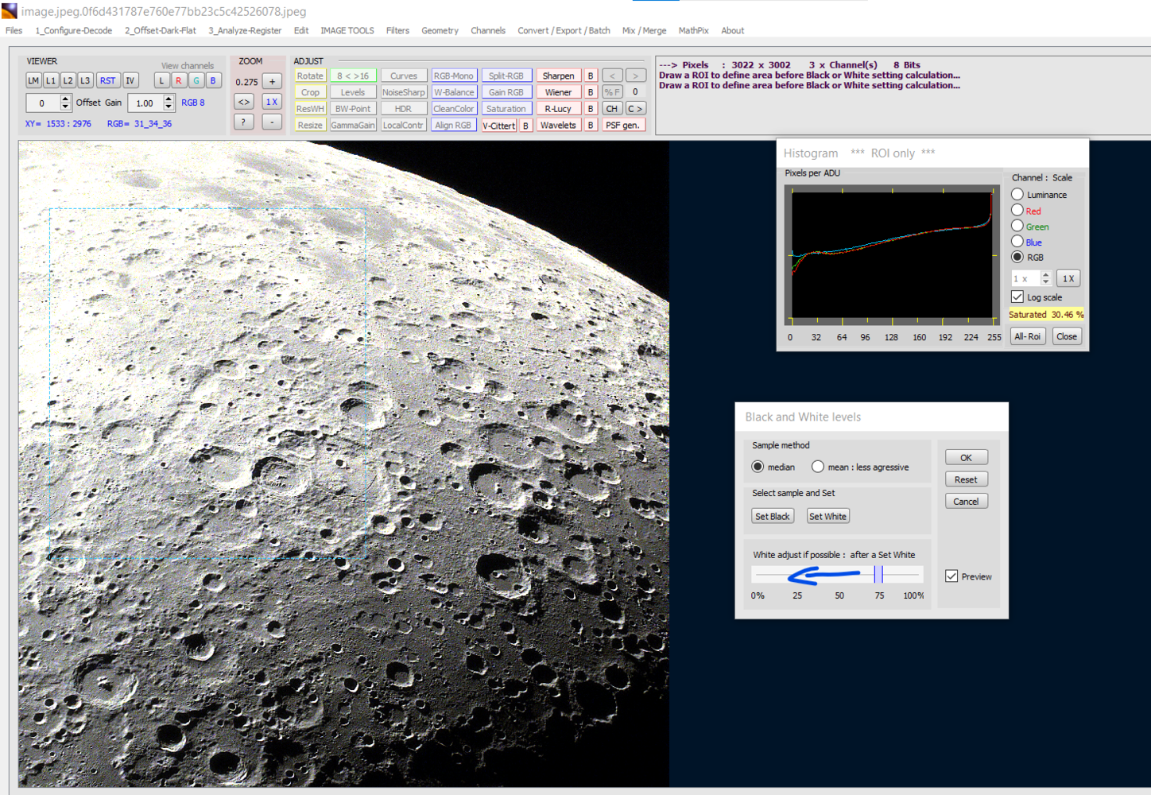
Task: Click the IV viewer button
Action: coord(130,80)
